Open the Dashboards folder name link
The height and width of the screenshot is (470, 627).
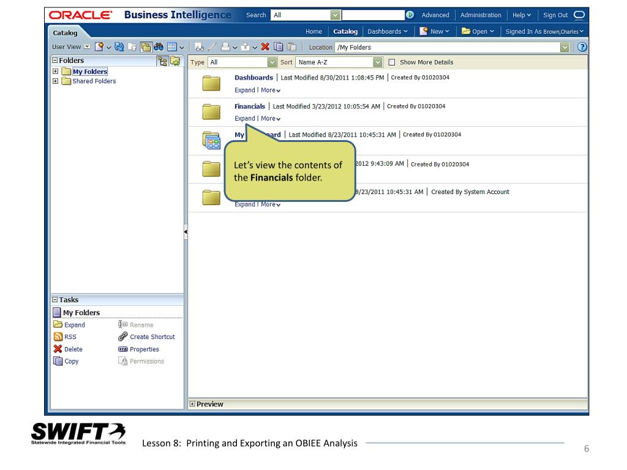pos(253,78)
